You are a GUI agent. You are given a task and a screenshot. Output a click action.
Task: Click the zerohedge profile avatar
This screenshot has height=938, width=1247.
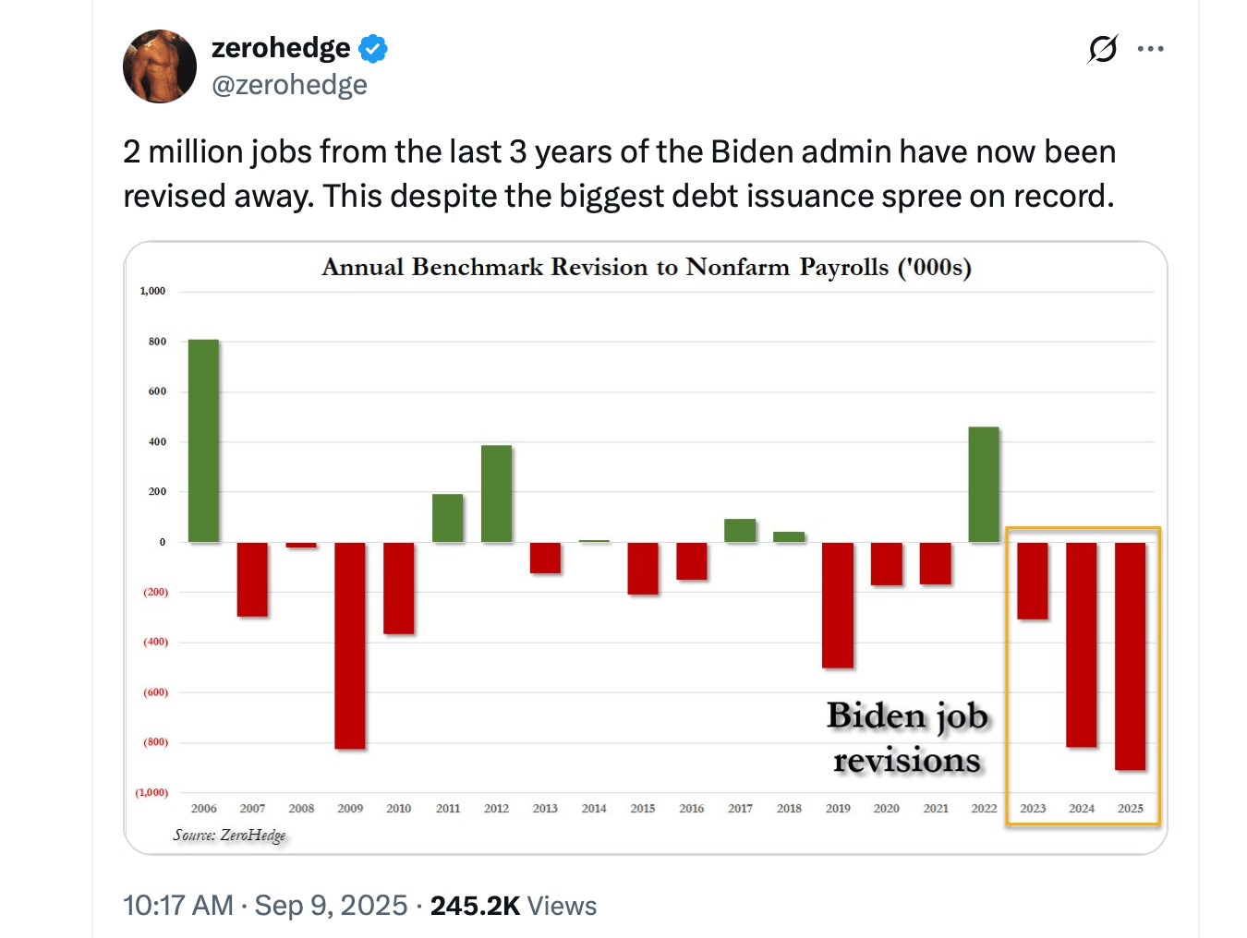click(x=160, y=66)
